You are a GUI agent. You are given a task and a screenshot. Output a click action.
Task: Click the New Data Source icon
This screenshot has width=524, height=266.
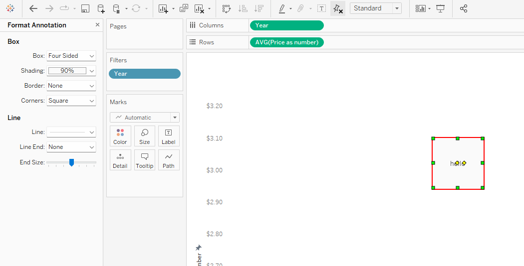(101, 8)
